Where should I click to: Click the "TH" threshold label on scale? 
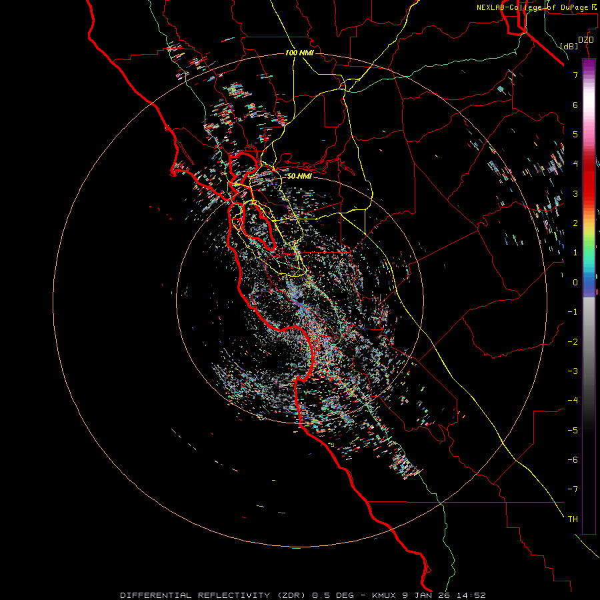[x=573, y=519]
